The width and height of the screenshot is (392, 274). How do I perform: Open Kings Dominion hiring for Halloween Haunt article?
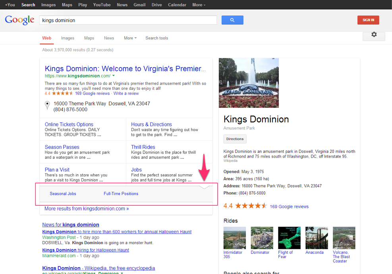point(86,250)
